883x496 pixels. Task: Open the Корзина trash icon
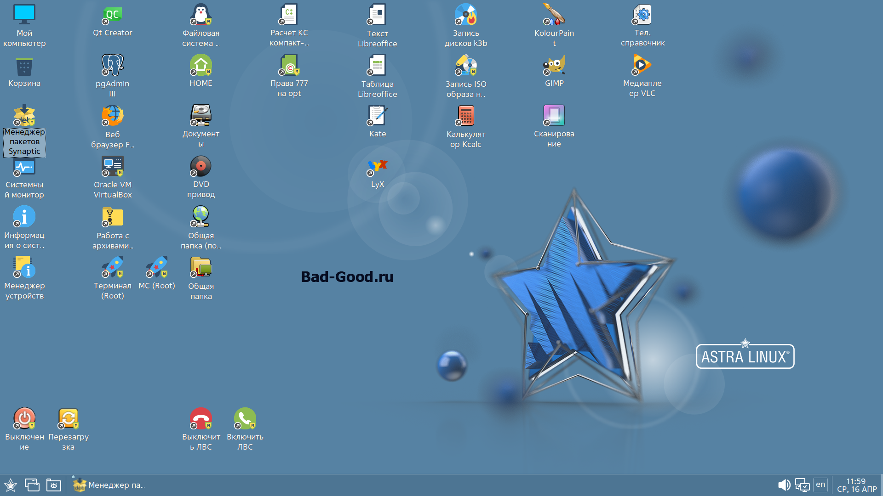coord(24,67)
